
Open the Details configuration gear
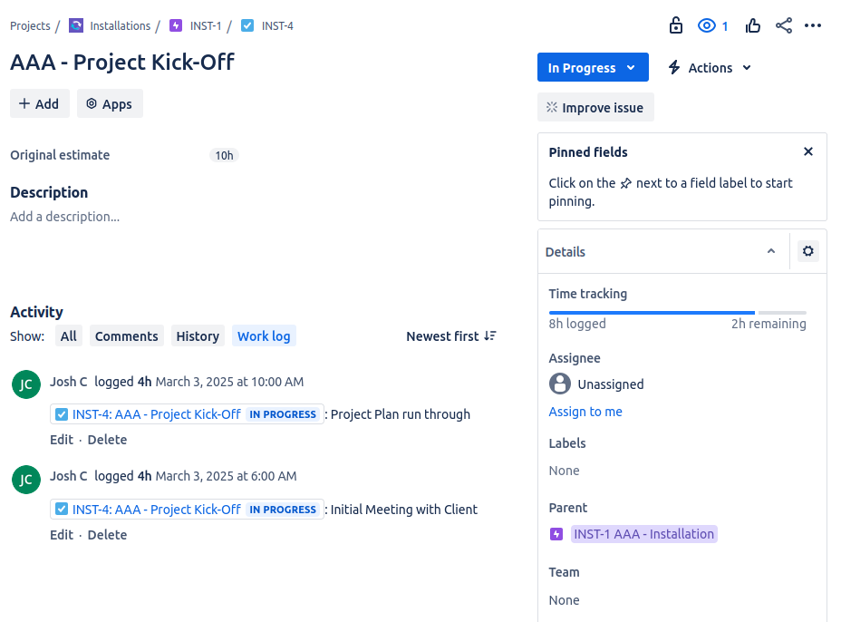point(807,251)
